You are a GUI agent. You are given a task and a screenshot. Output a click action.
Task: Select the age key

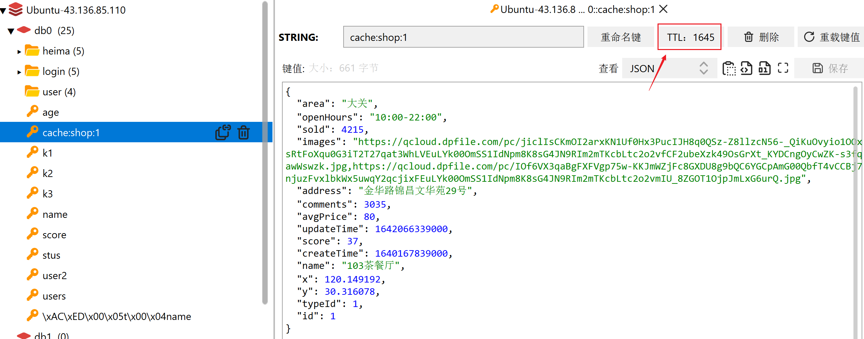click(51, 112)
